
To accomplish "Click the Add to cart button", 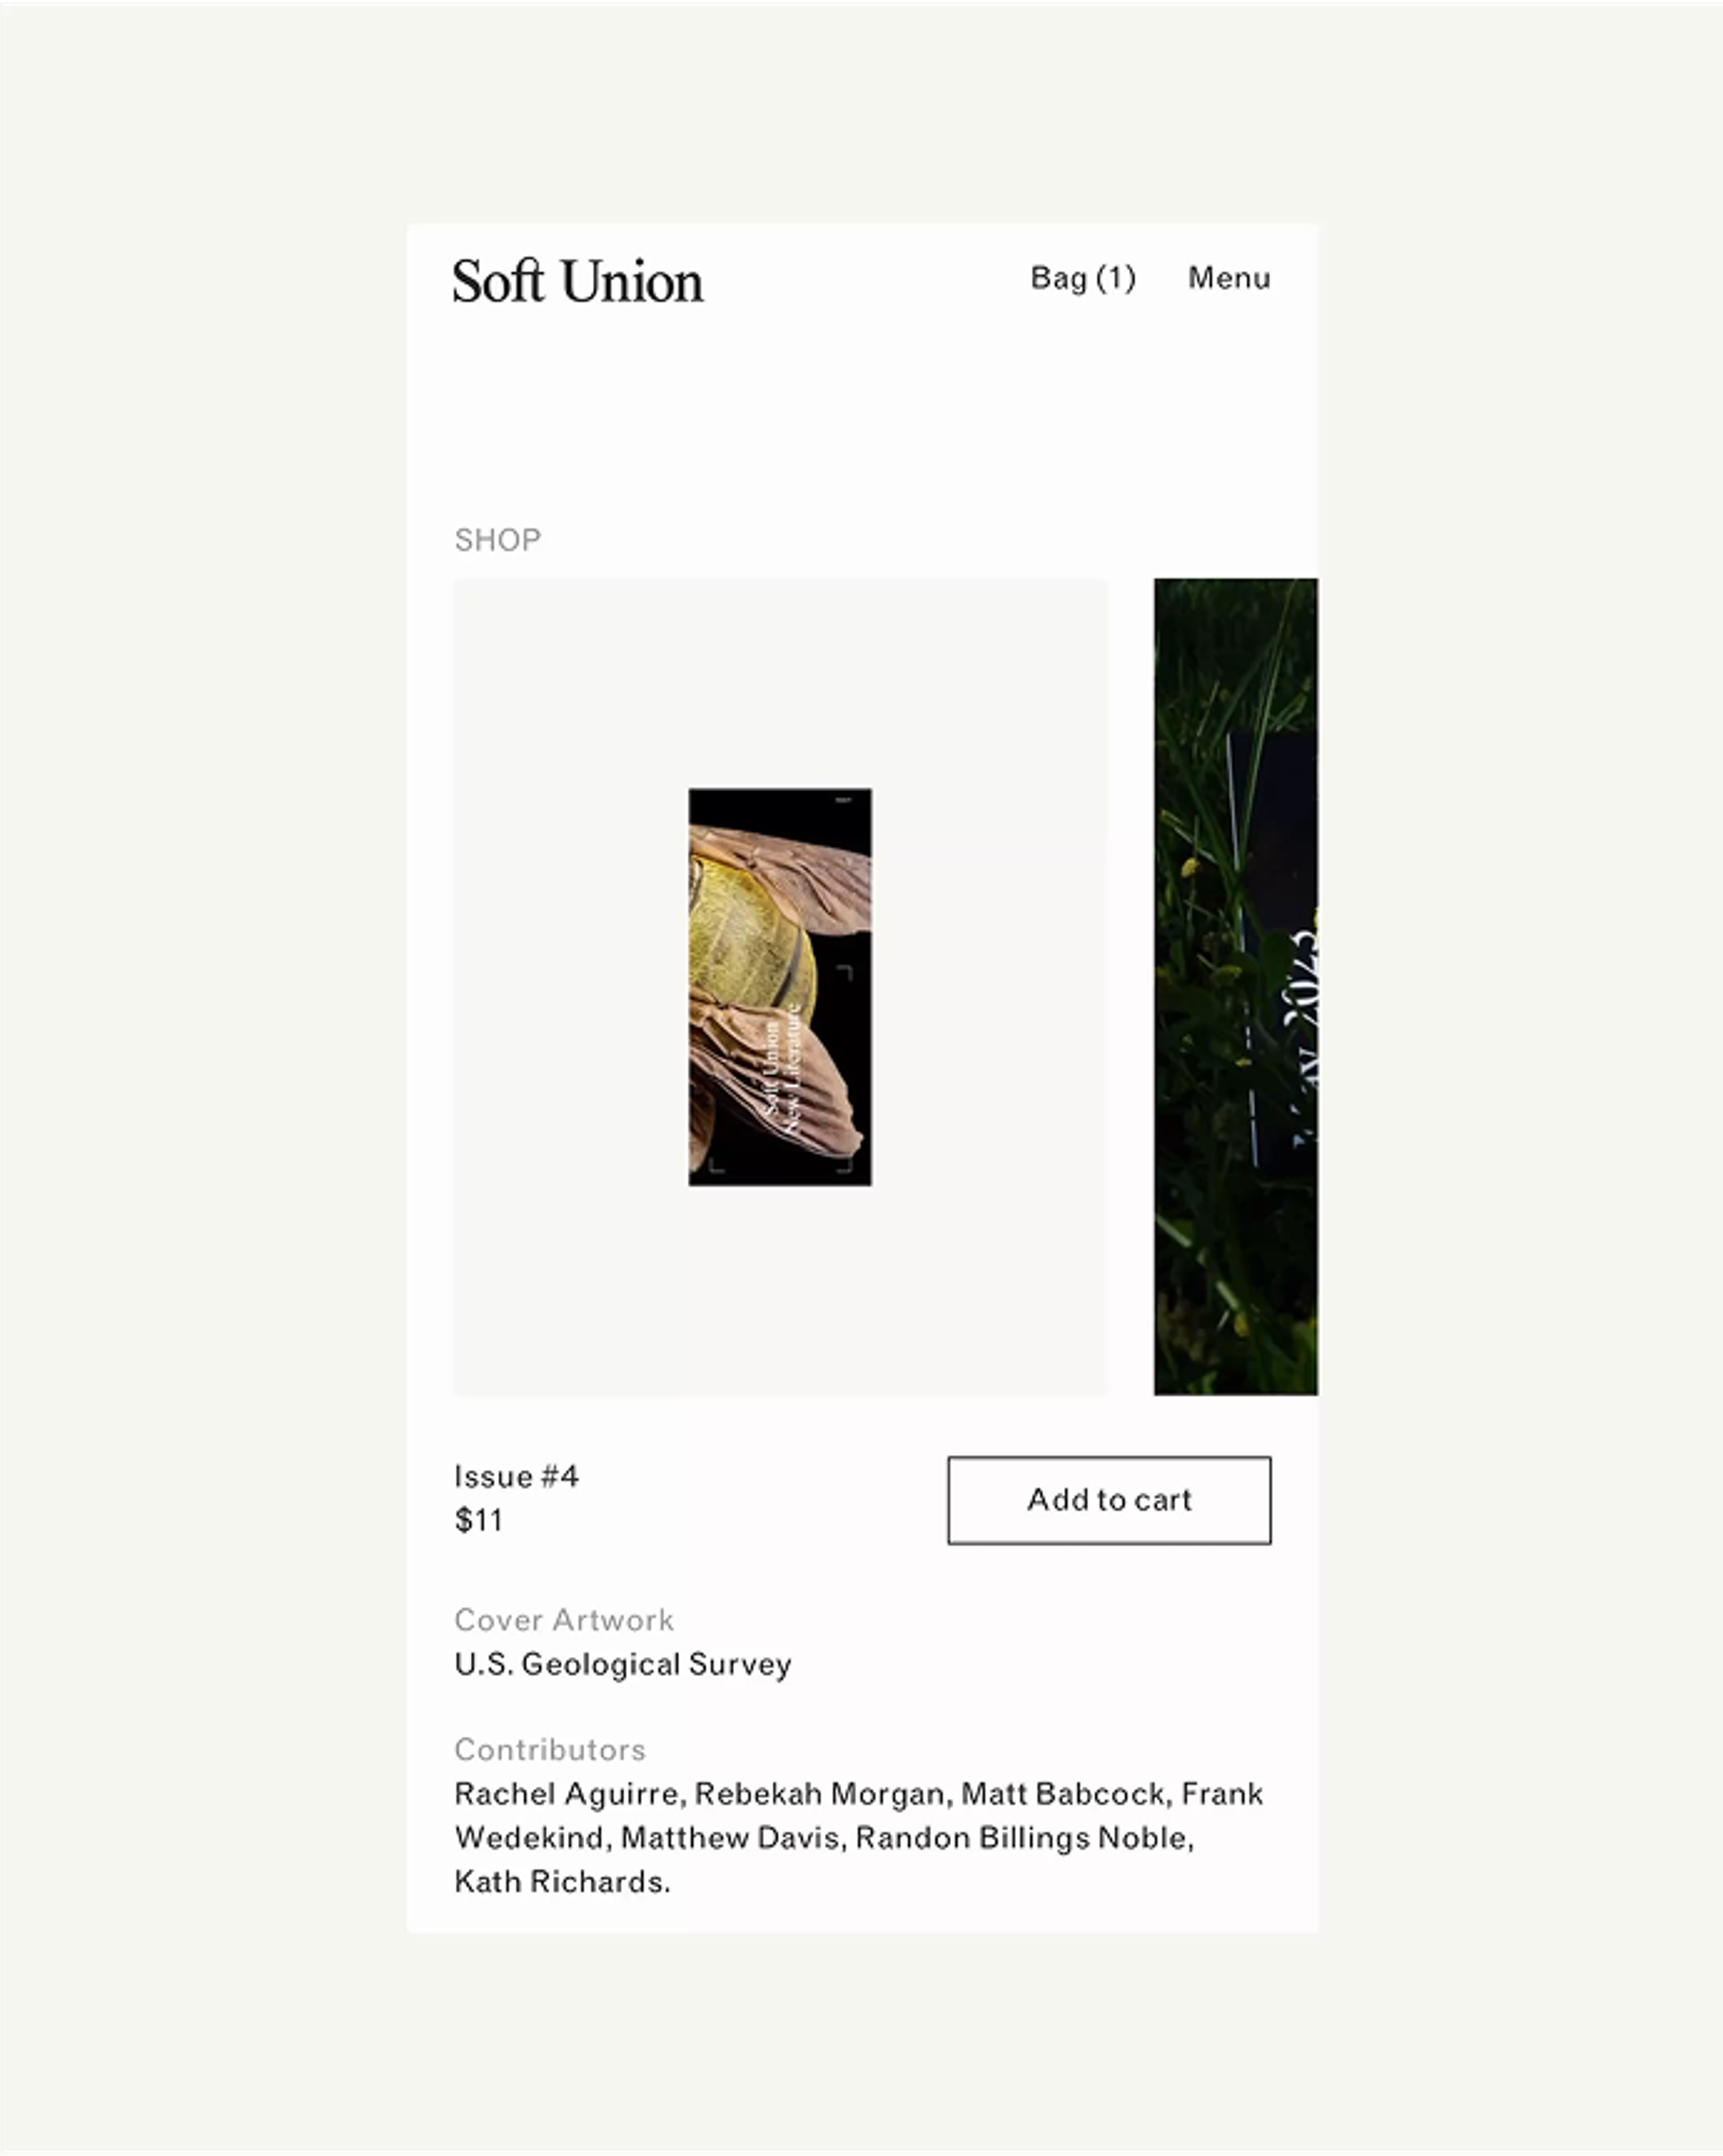I will [1109, 1500].
